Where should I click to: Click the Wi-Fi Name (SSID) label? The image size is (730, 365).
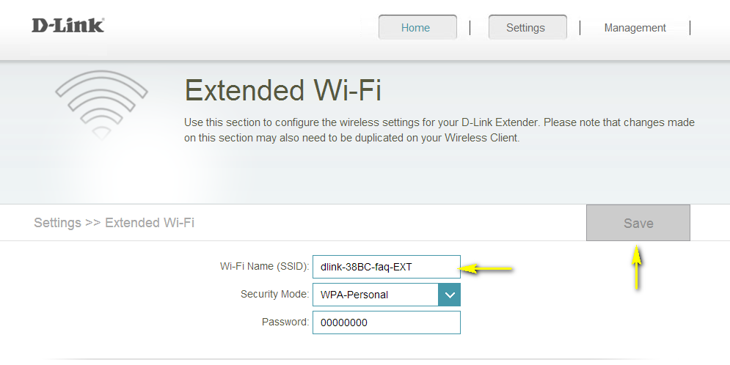coord(265,267)
